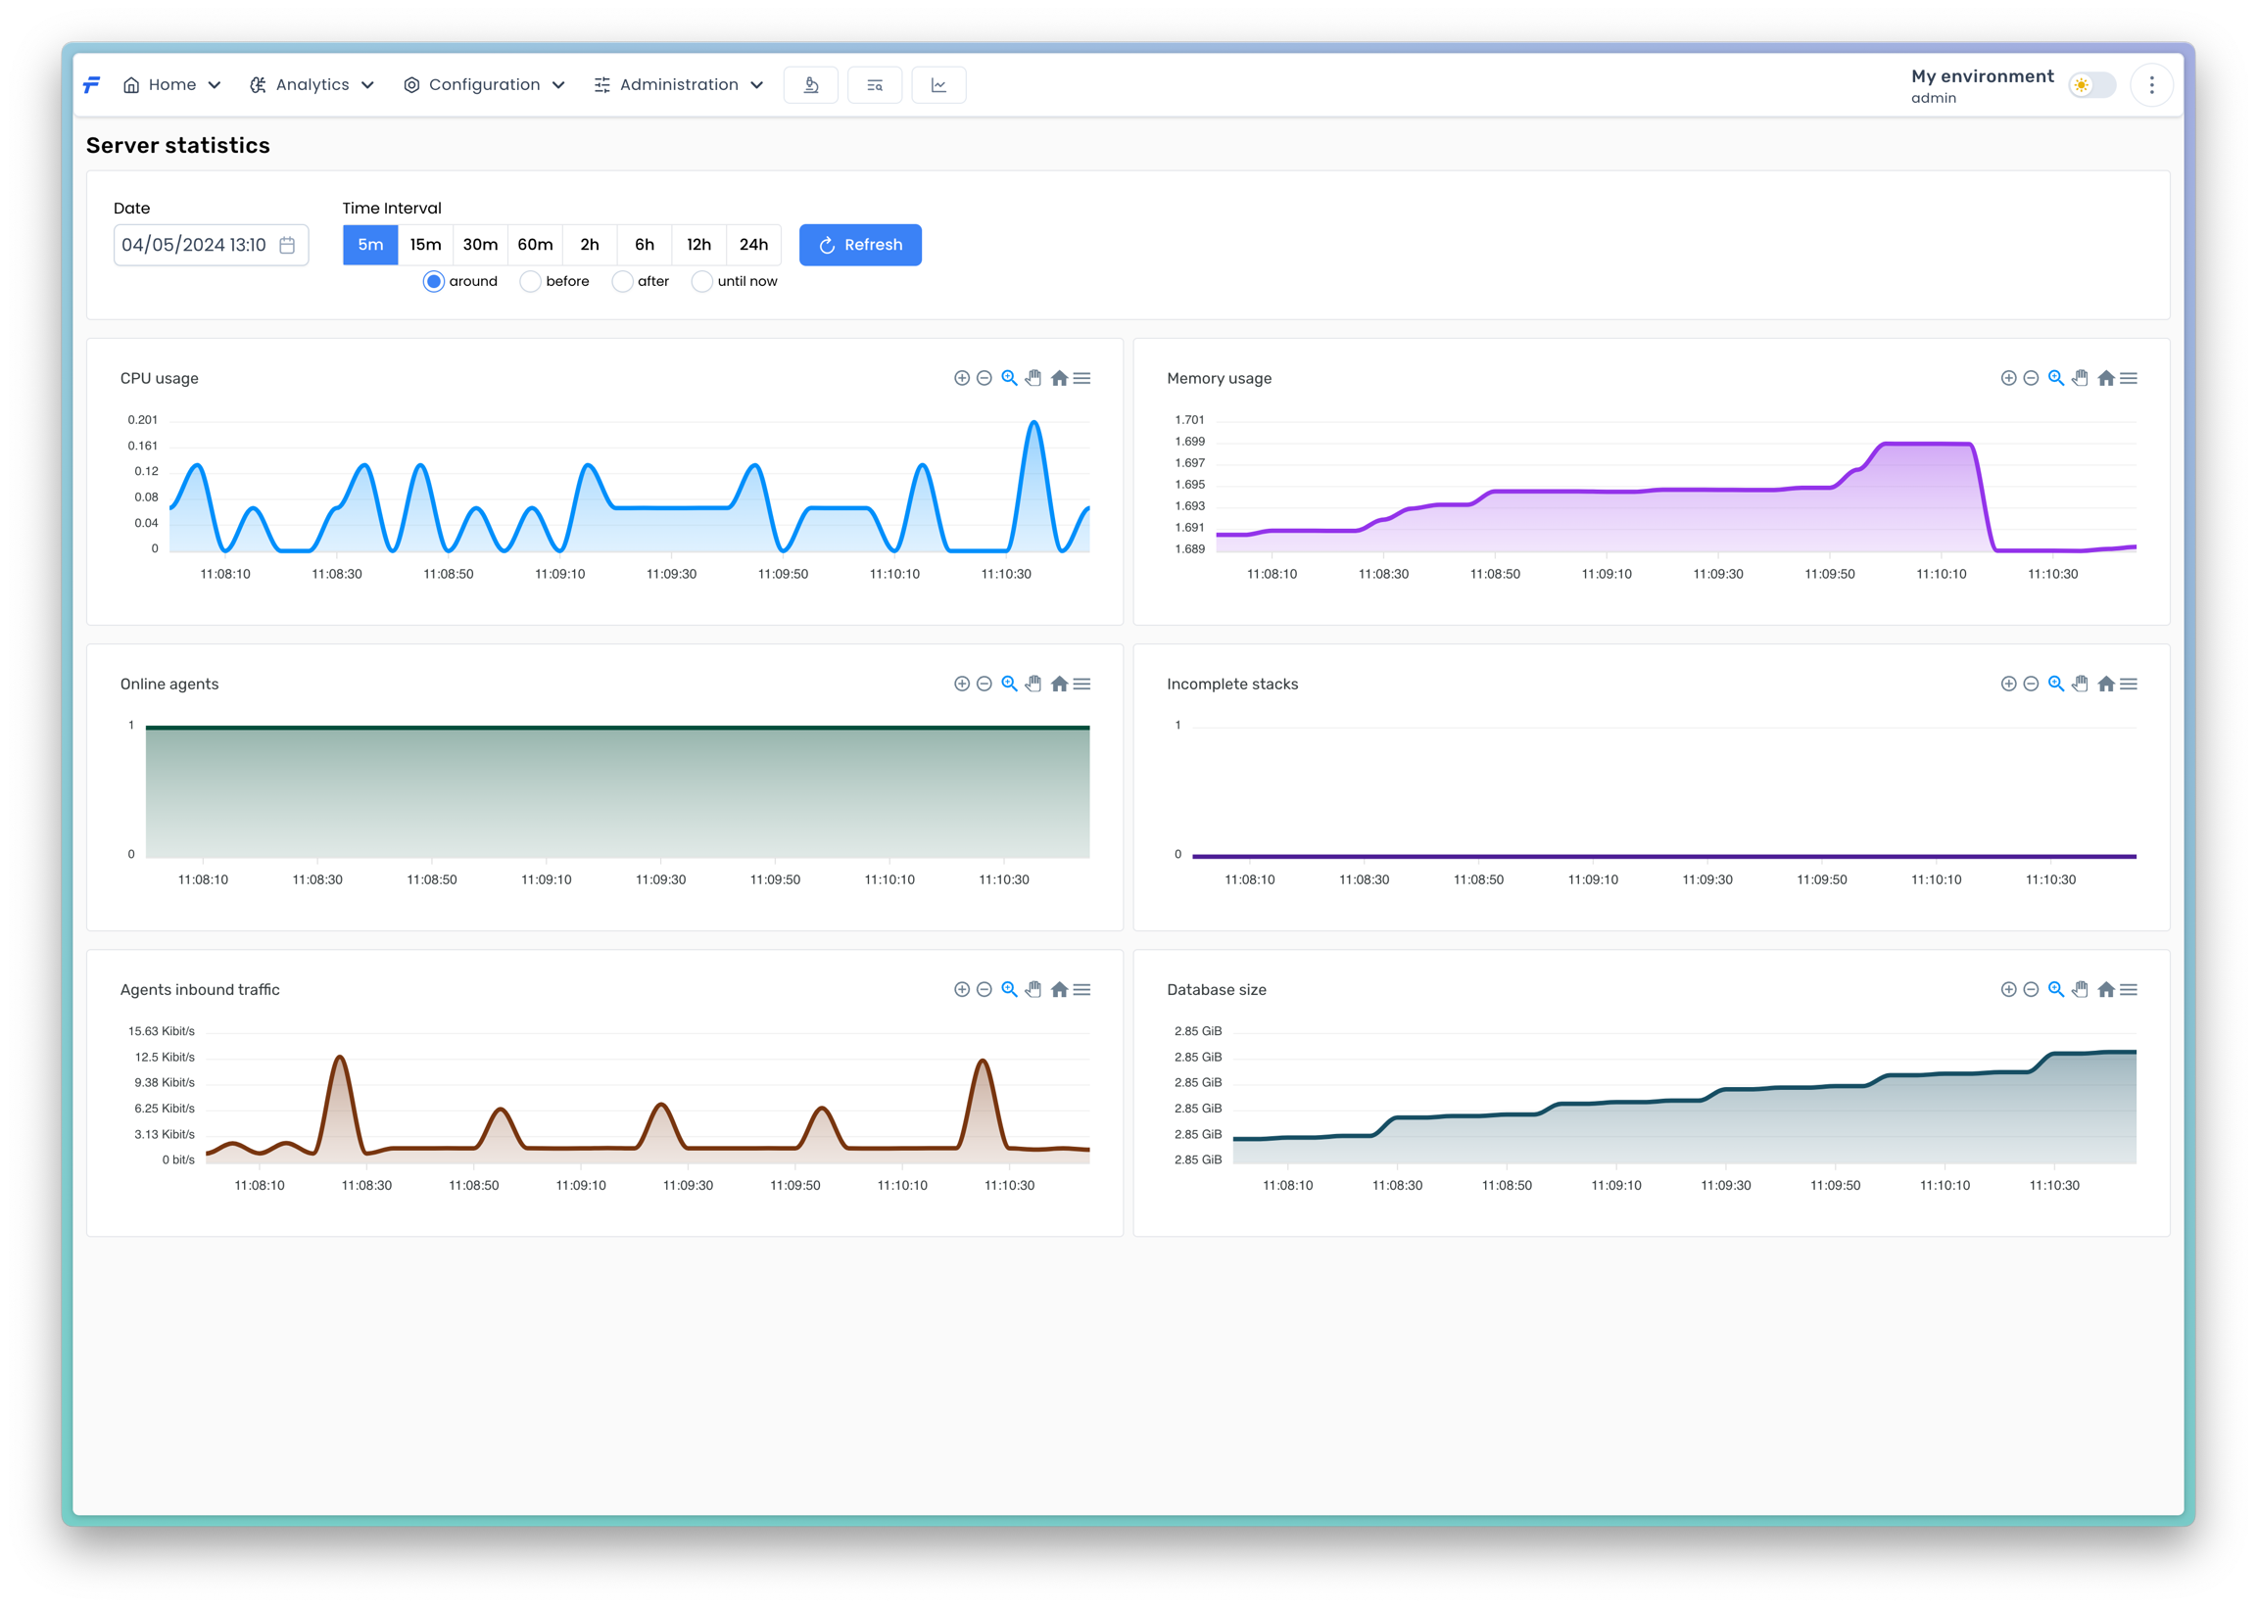Enable panning on the Online agents chart
2257x1608 pixels.
point(1033,685)
